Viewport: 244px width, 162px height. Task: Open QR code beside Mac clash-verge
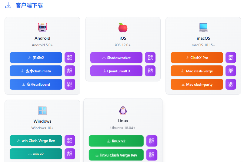pyautogui.click(x=231, y=71)
